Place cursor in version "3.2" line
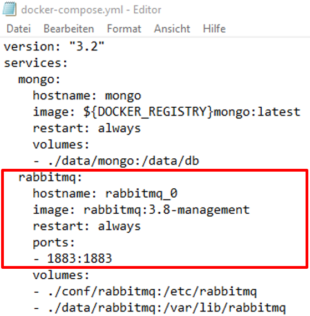The width and height of the screenshot is (310, 316). [54, 46]
